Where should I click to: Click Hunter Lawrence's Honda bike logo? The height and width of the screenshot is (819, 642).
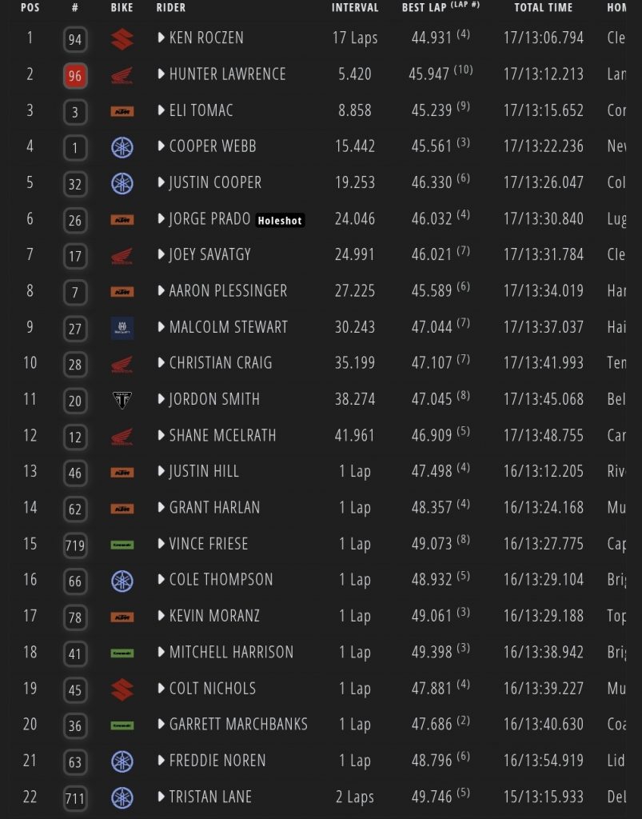pos(122,75)
